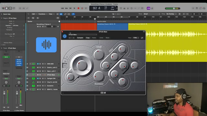Open the Browsers media icon

click(x=204, y=8)
